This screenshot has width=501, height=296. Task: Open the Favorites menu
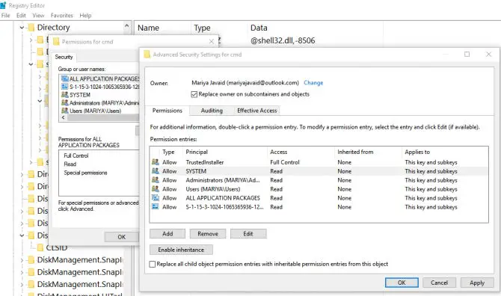[x=61, y=16]
